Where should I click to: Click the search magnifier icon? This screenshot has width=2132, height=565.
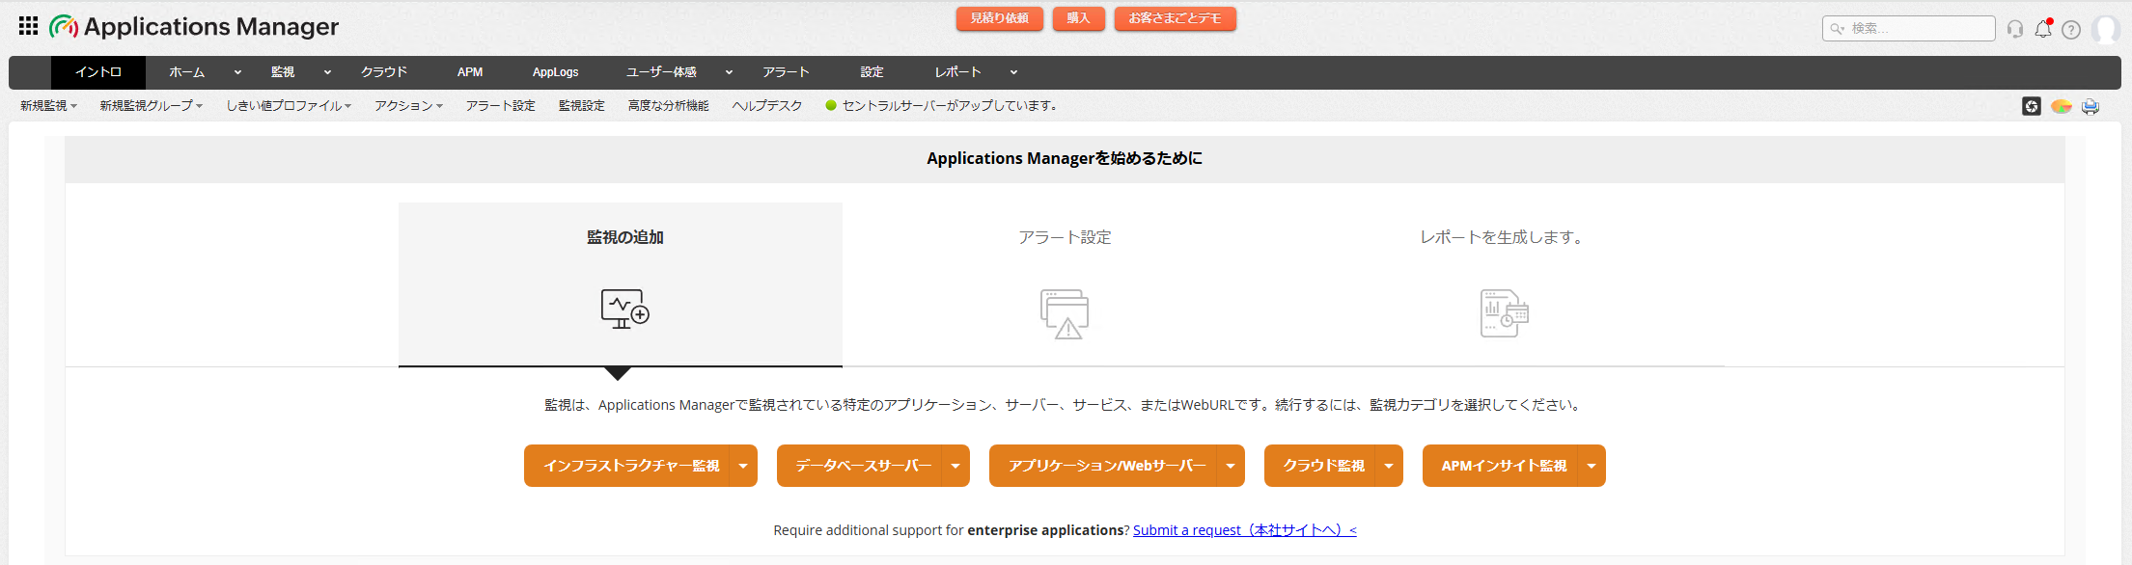pos(1837,29)
